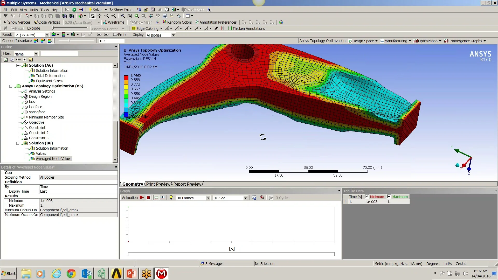Click the Rotate view tool icon

93,16
